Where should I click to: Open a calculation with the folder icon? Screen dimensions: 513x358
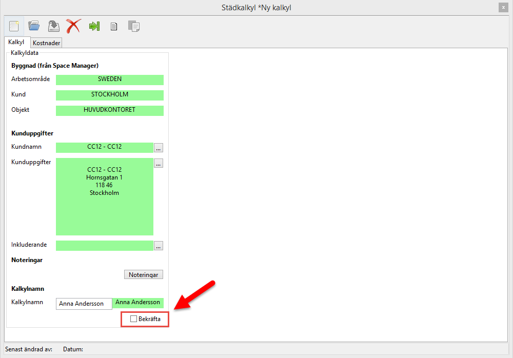point(34,26)
